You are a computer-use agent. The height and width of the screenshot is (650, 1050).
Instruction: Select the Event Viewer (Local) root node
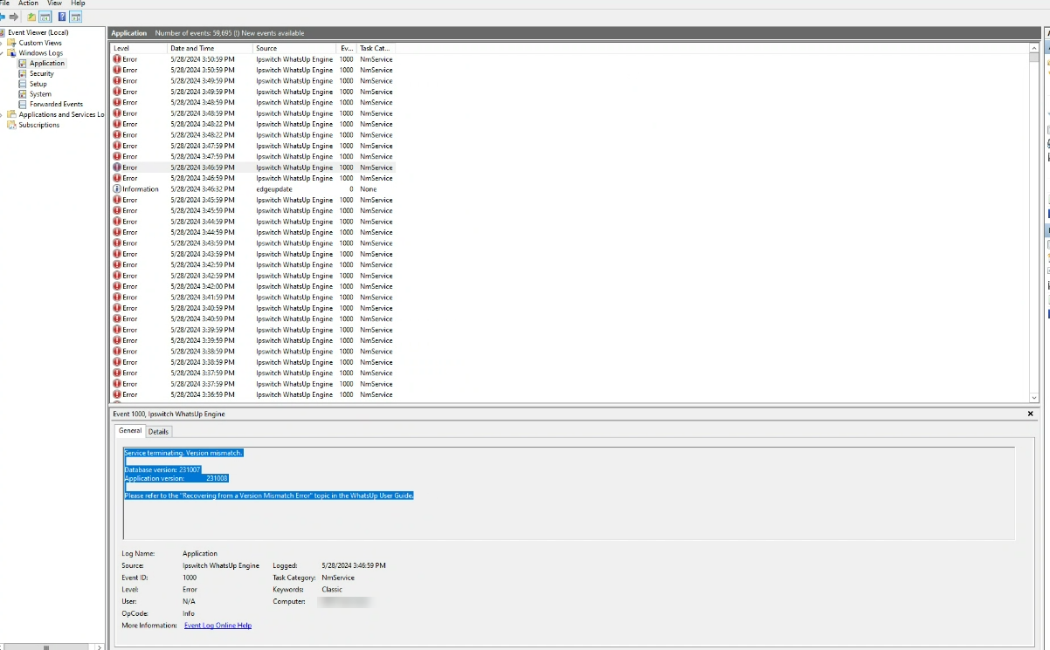pyautogui.click(x=38, y=32)
